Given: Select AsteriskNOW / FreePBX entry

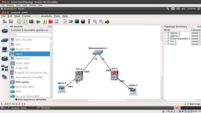Looking at the screenshot, I should coord(30,78).
